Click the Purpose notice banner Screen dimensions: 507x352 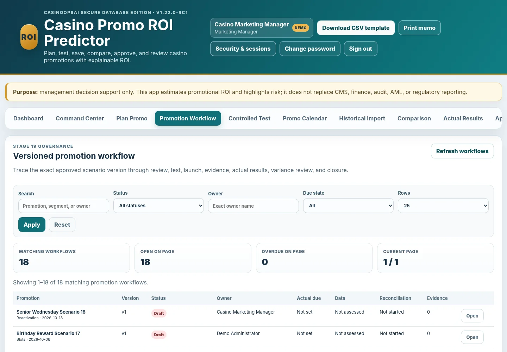[254, 92]
